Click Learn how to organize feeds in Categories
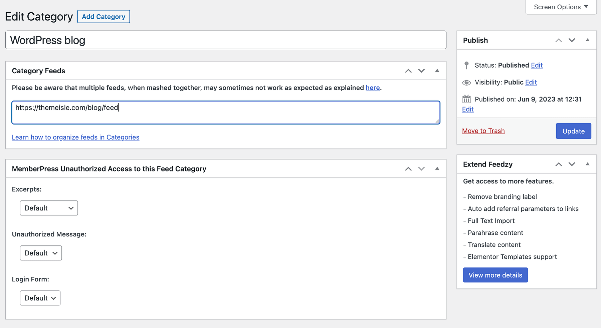The image size is (601, 328). tap(75, 137)
